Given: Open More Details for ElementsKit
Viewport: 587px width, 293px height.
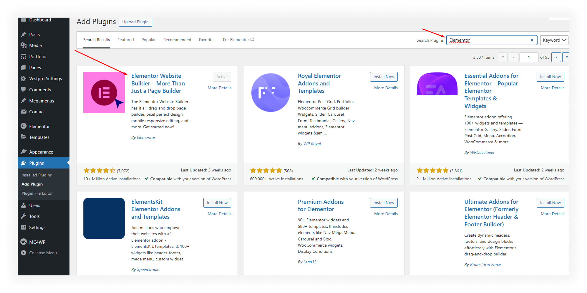Looking at the screenshot, I should pos(219,214).
